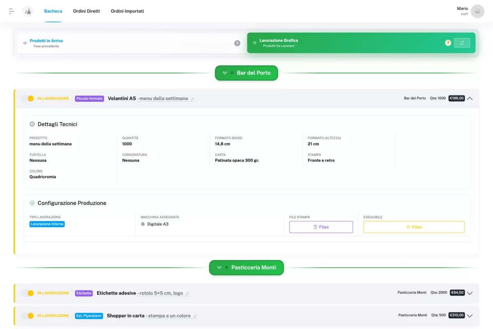Click the Etichette purple tag
493x329 pixels.
(84, 293)
